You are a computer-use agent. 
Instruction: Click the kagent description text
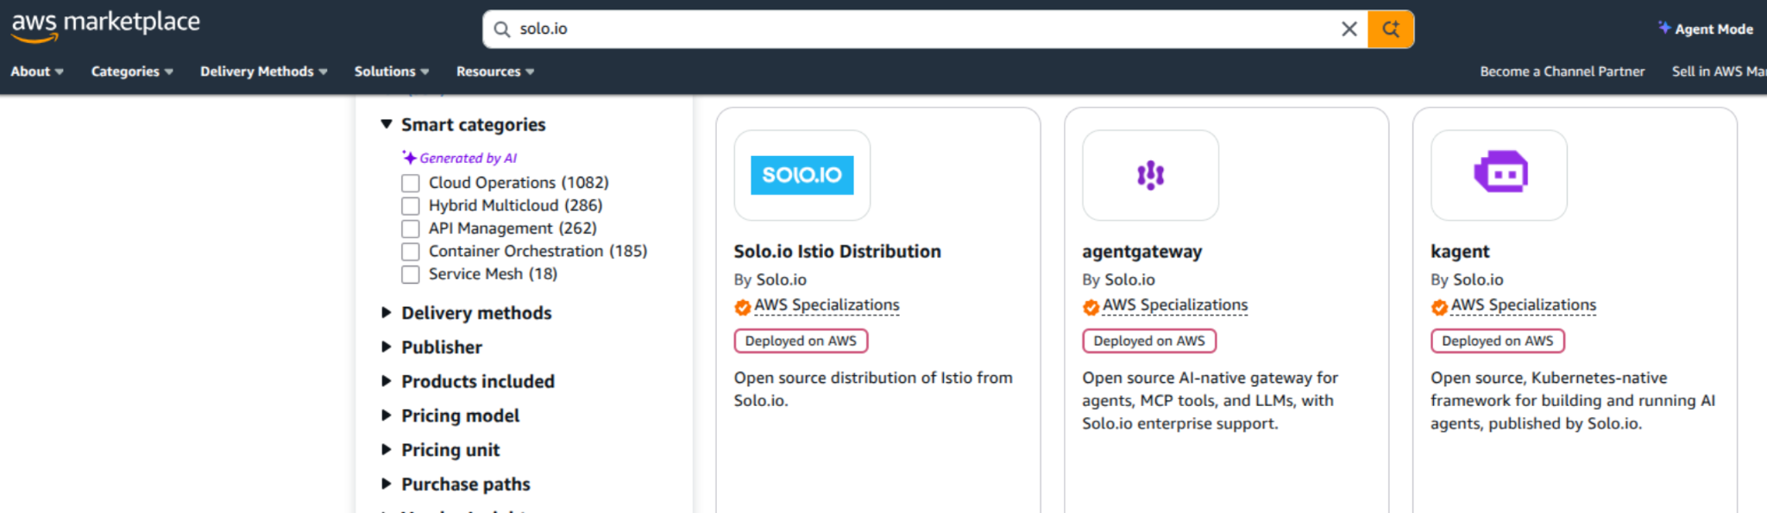[x=1573, y=401]
